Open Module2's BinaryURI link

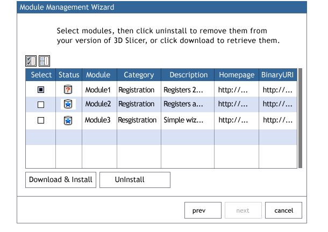[277, 105]
